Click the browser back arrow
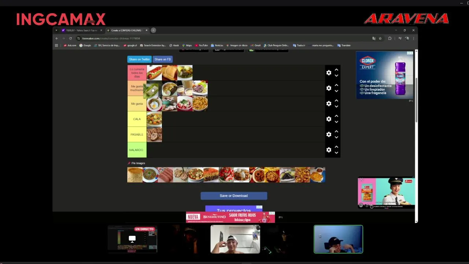Viewport: 469px width, 264px height. coord(56,38)
